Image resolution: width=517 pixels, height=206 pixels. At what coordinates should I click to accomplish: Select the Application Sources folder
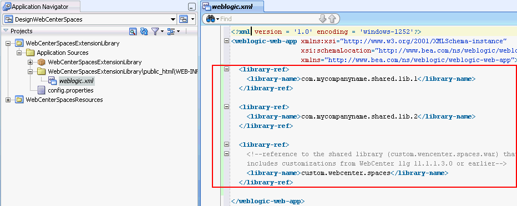[63, 53]
